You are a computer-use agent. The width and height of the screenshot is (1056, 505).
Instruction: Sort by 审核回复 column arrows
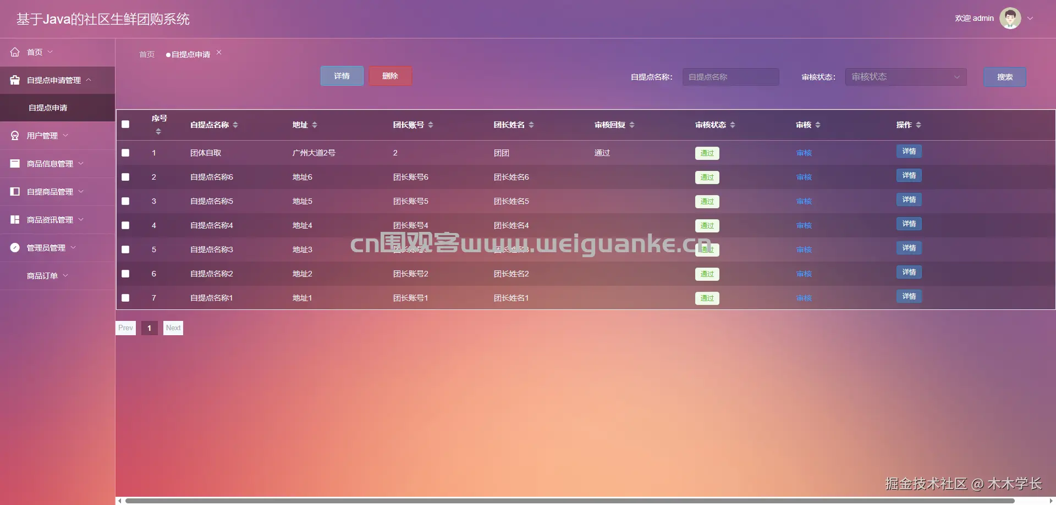[x=632, y=125]
